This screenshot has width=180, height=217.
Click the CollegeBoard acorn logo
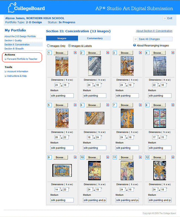[x=11, y=8]
